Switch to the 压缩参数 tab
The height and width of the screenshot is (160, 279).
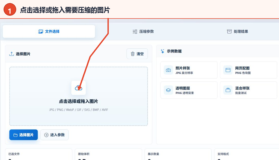pyautogui.click(x=143, y=31)
